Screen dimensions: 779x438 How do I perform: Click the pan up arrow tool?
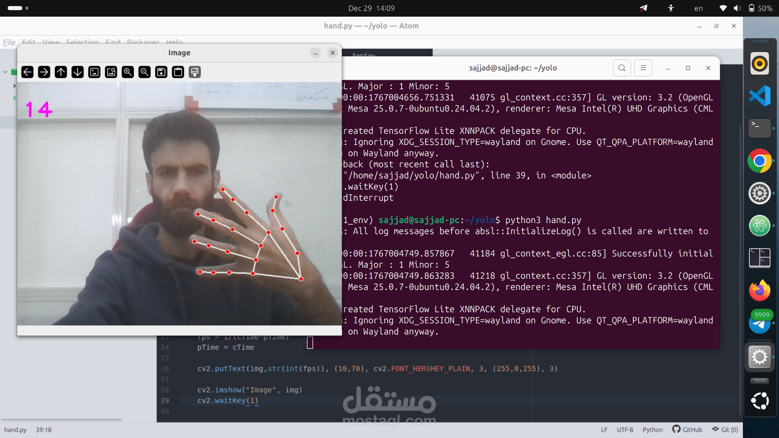pos(61,72)
